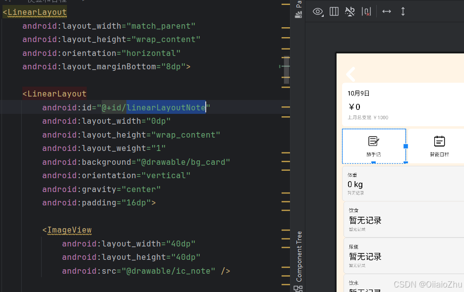Click the orientation="vertical" attribute line

click(116, 175)
